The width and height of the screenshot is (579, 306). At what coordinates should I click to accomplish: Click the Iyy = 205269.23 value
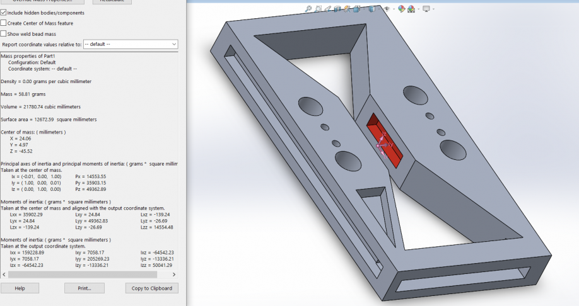tap(92, 259)
